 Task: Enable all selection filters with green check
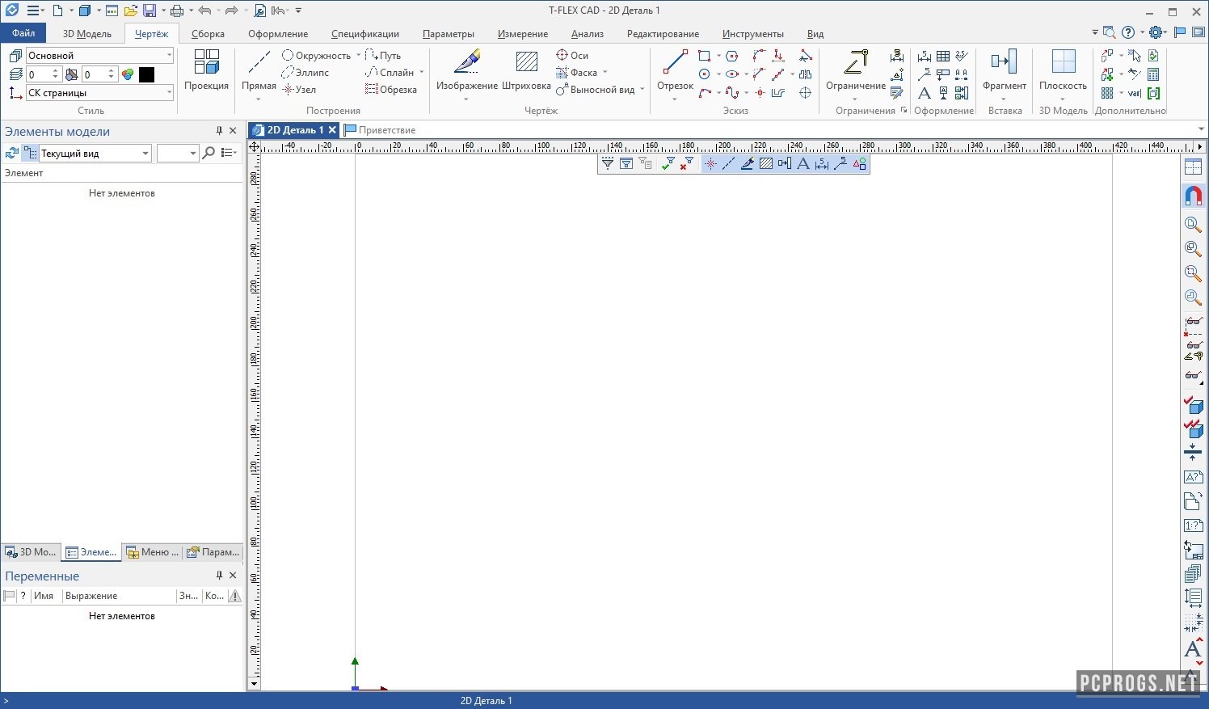(x=668, y=163)
